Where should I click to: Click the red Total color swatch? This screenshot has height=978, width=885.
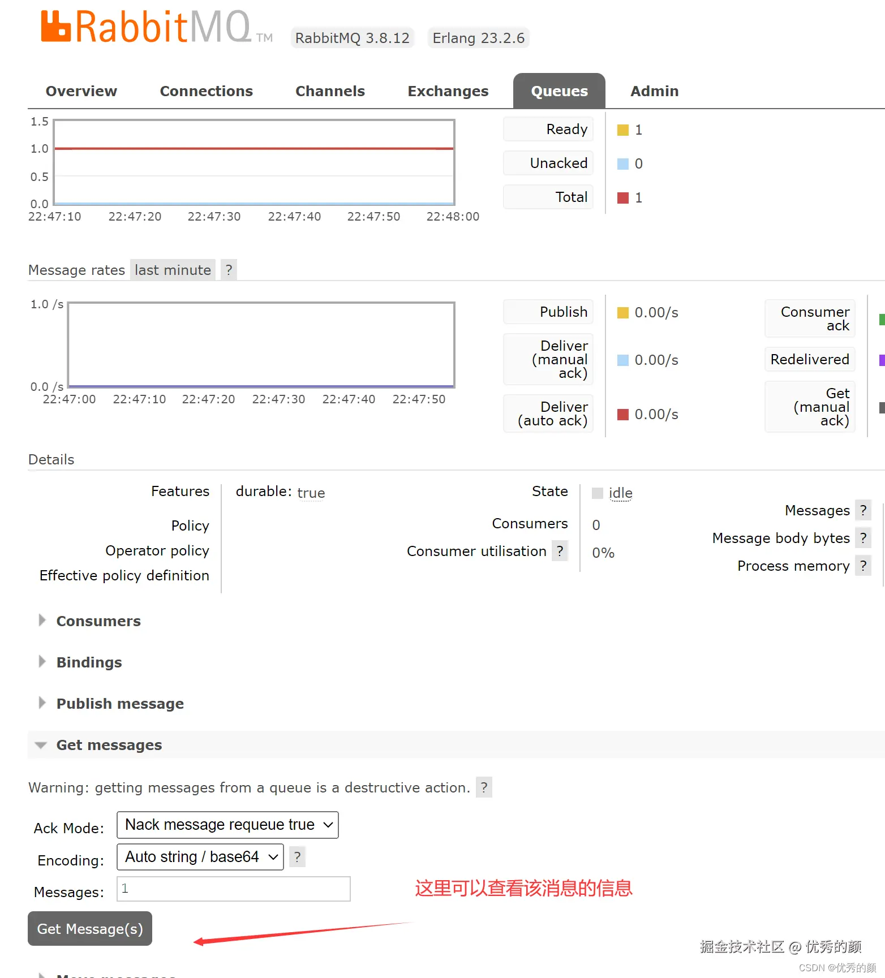pos(623,198)
